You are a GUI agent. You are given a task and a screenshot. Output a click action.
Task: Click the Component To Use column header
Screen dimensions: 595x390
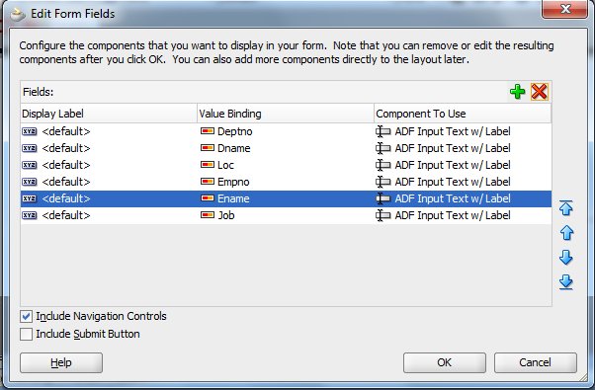[463, 114]
